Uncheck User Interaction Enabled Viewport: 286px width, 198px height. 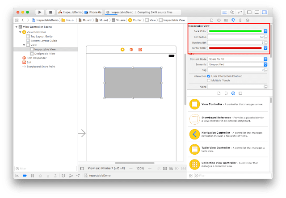pos(209,76)
